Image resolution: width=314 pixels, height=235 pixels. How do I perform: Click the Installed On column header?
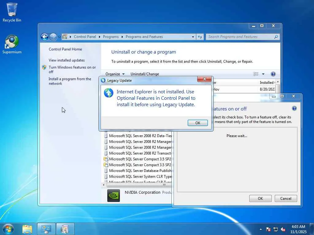tap(267, 83)
